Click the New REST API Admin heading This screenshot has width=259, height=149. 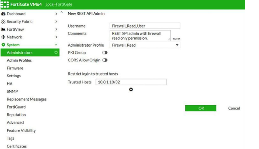click(x=86, y=13)
